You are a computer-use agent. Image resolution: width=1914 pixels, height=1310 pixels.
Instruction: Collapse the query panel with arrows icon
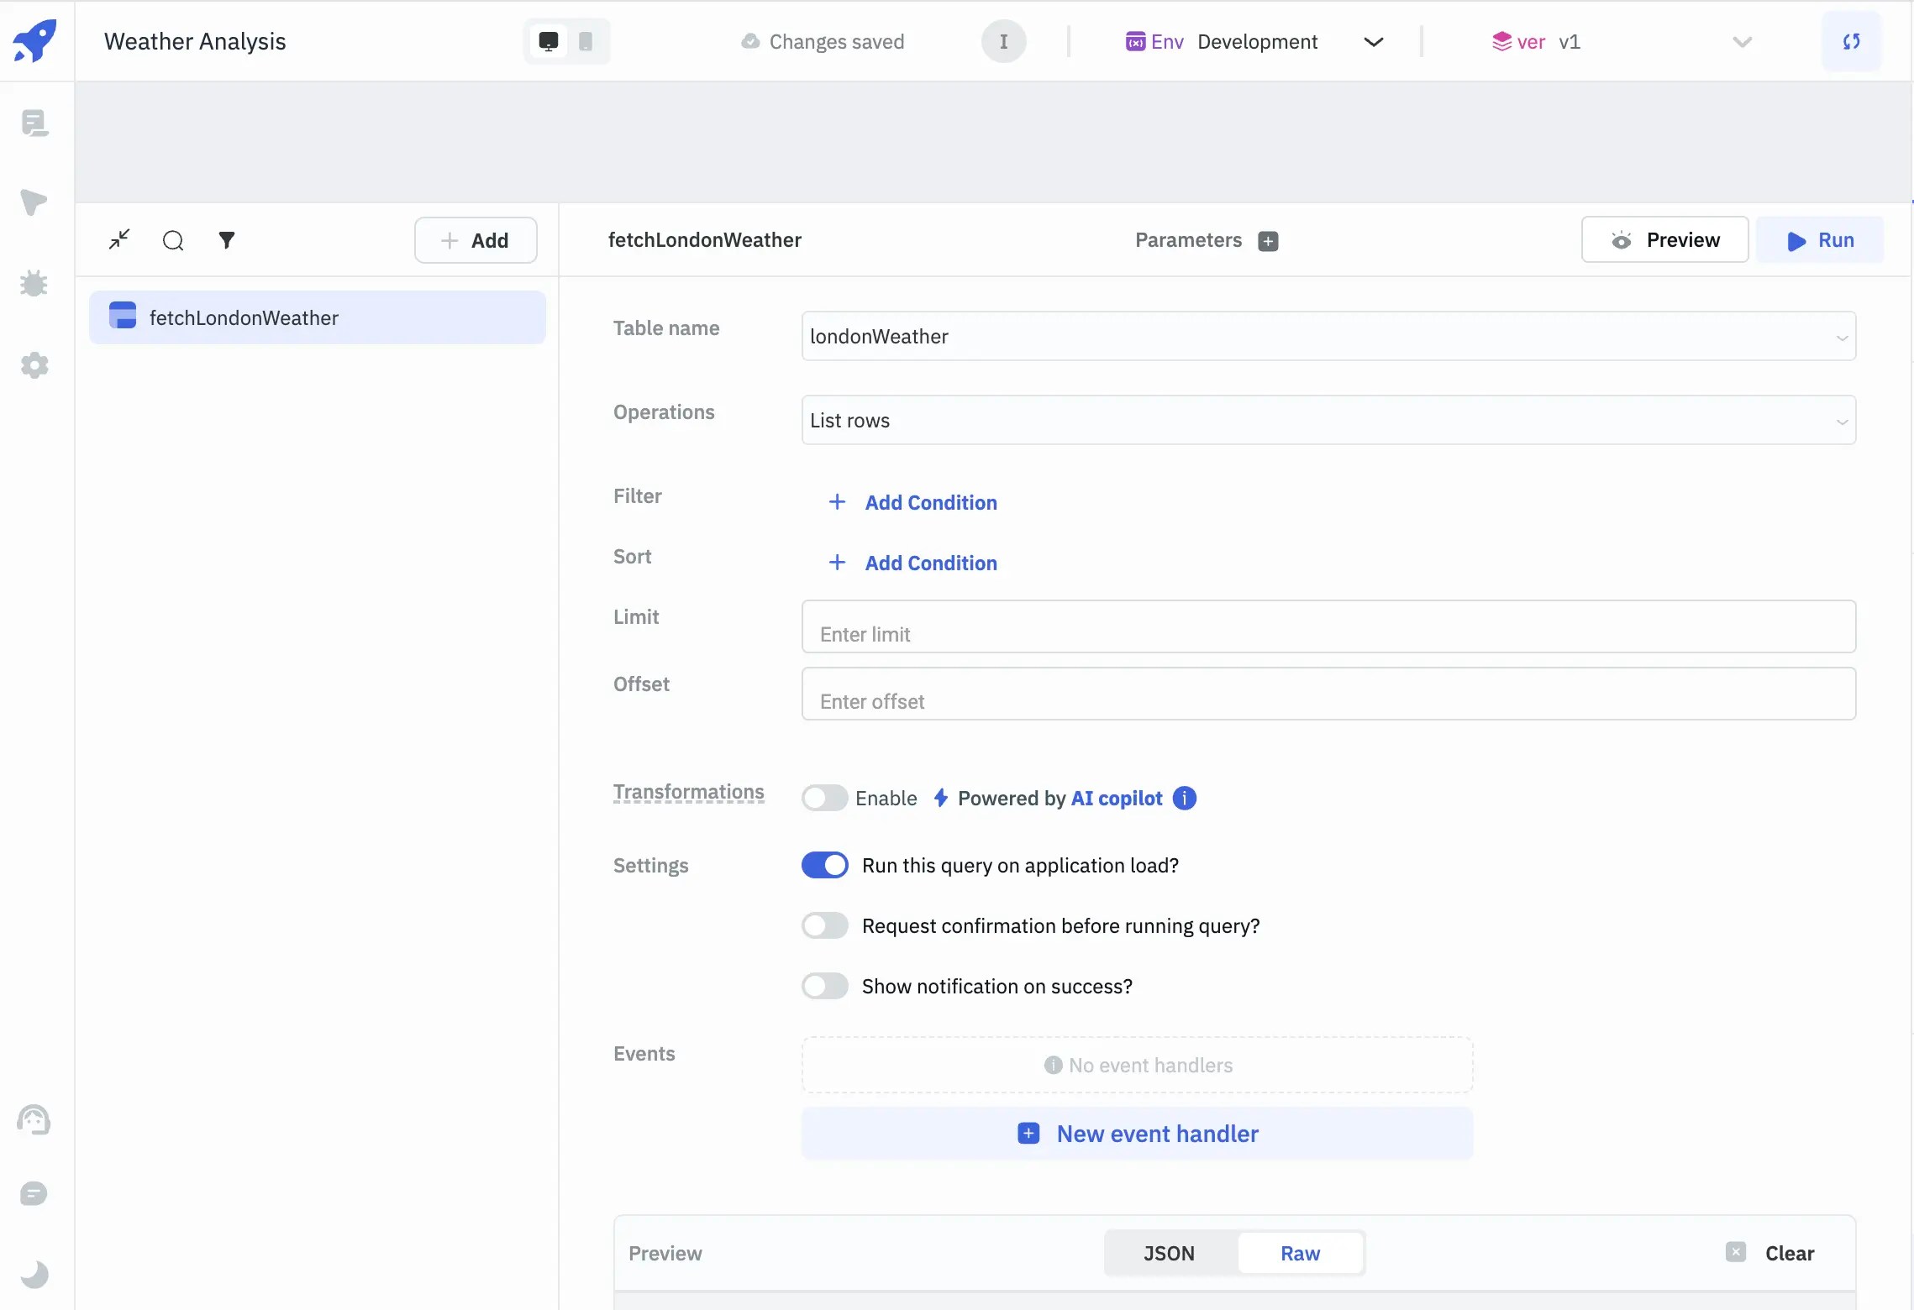(119, 240)
